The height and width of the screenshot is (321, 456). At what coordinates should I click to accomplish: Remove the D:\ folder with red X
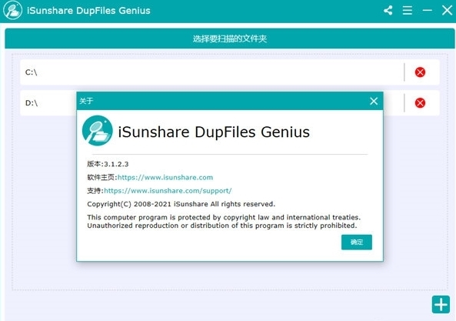click(x=420, y=102)
